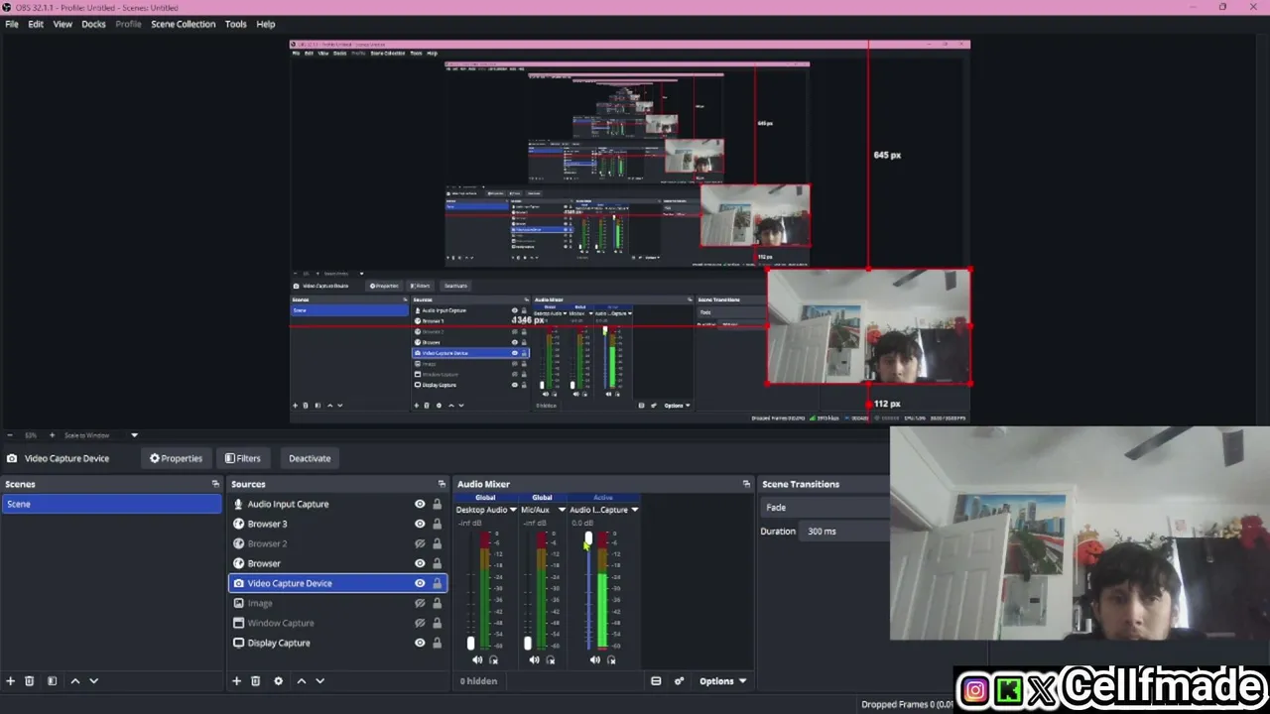Click the Deactivate button
This screenshot has width=1270, height=714.
[310, 458]
